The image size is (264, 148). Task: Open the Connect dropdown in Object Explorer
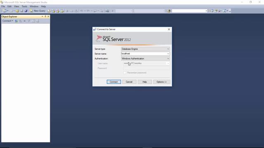[x=7, y=21]
